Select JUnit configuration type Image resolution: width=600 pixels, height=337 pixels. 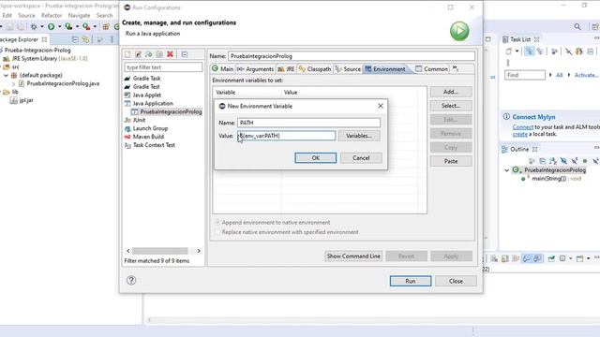point(139,120)
